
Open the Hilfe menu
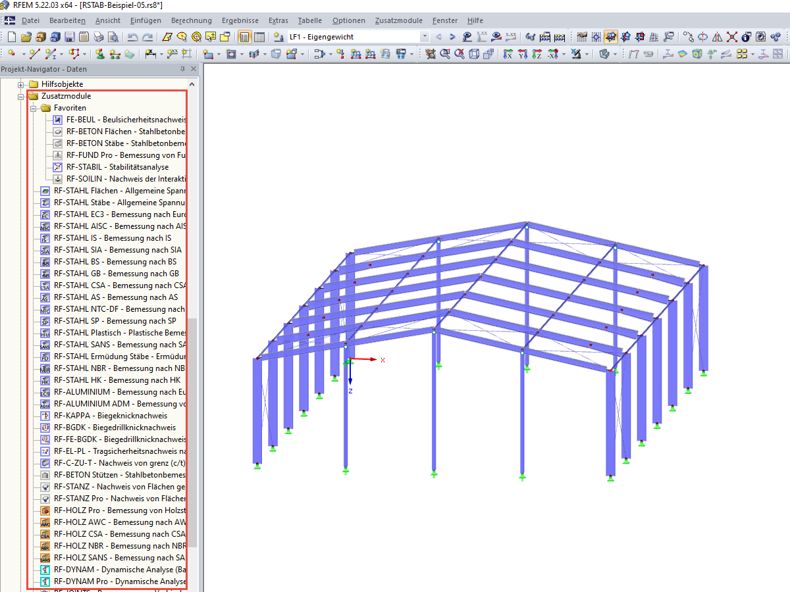(475, 20)
